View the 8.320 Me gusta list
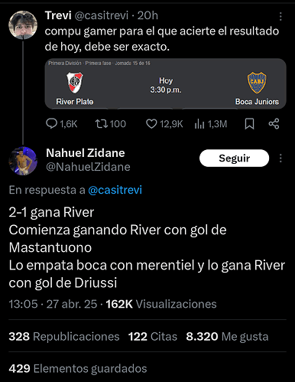Image resolution: width=295 pixels, height=382 pixels. click(227, 337)
